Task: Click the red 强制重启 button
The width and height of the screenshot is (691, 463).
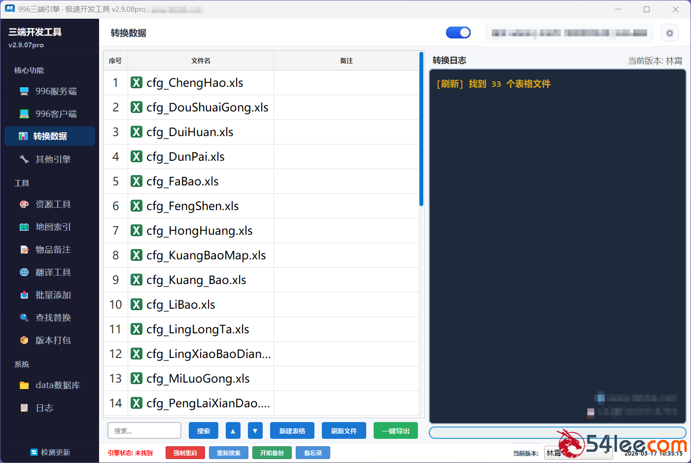Action: pos(185,453)
